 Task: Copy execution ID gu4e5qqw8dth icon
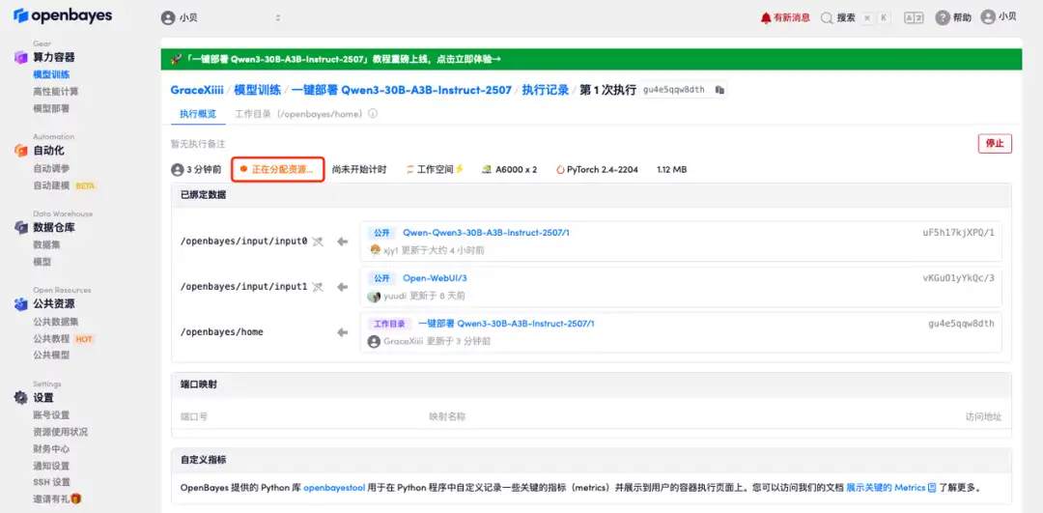(x=719, y=90)
